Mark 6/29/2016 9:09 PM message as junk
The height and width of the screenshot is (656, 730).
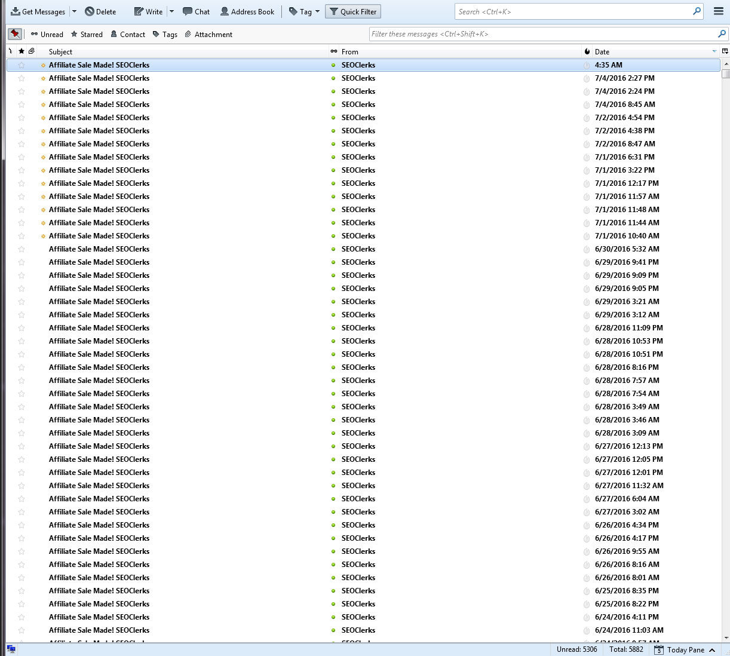click(x=587, y=275)
